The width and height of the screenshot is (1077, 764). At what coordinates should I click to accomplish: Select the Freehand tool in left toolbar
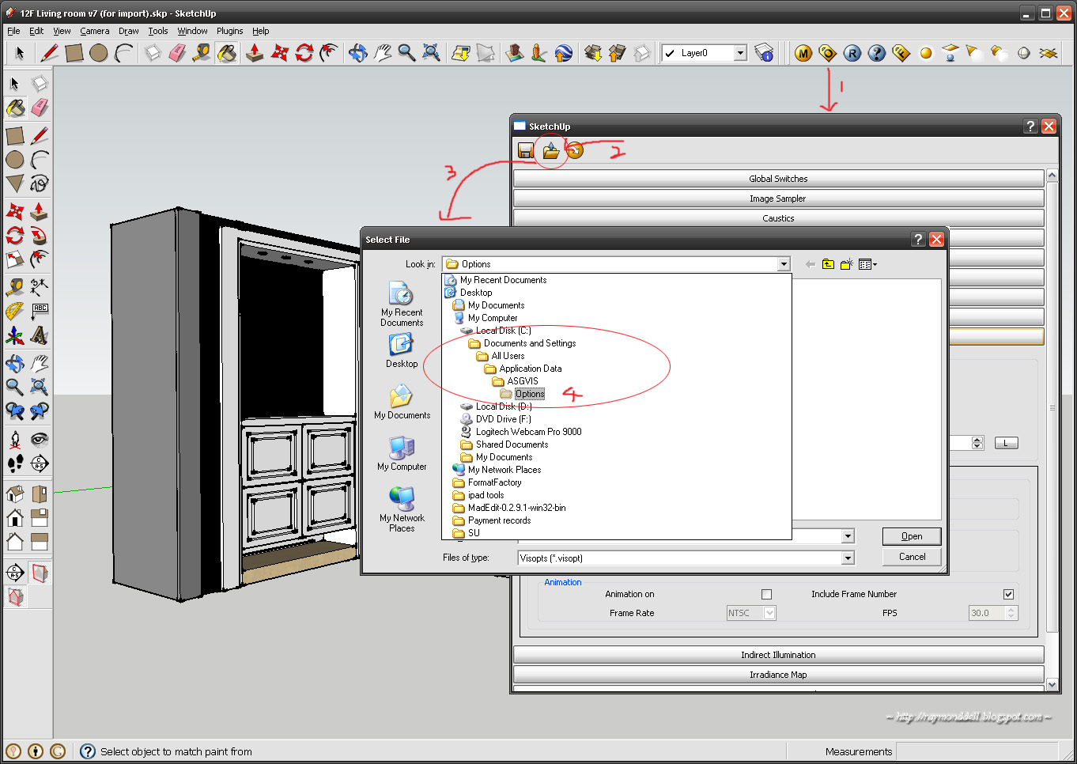coord(39,183)
